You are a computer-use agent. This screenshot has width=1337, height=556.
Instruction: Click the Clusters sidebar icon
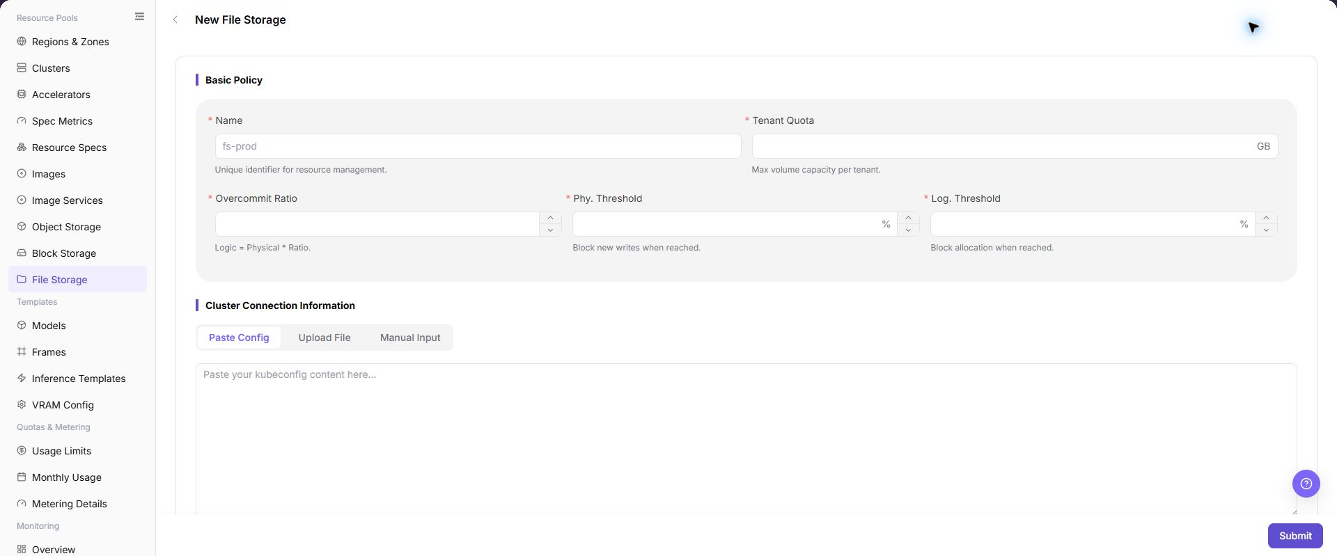(22, 68)
